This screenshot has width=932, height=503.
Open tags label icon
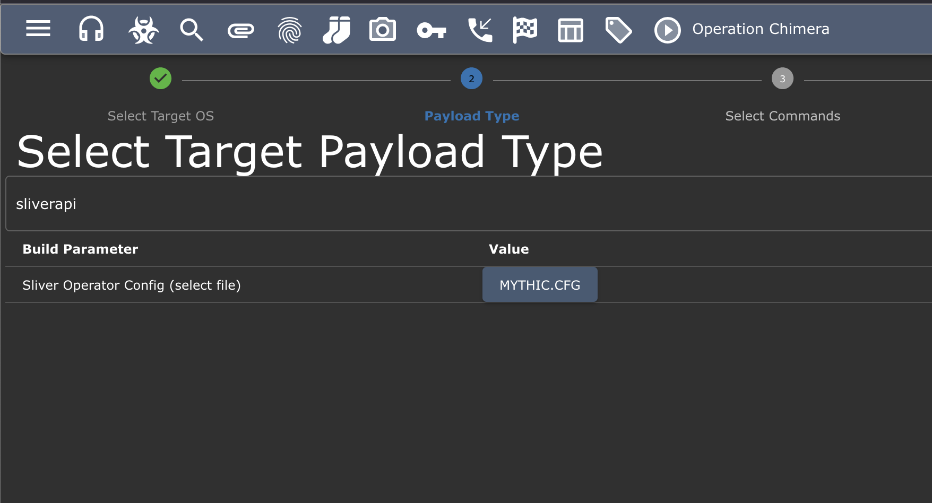pyautogui.click(x=618, y=30)
